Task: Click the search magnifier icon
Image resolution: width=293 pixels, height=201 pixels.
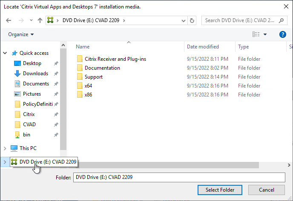Action: tap(281, 20)
